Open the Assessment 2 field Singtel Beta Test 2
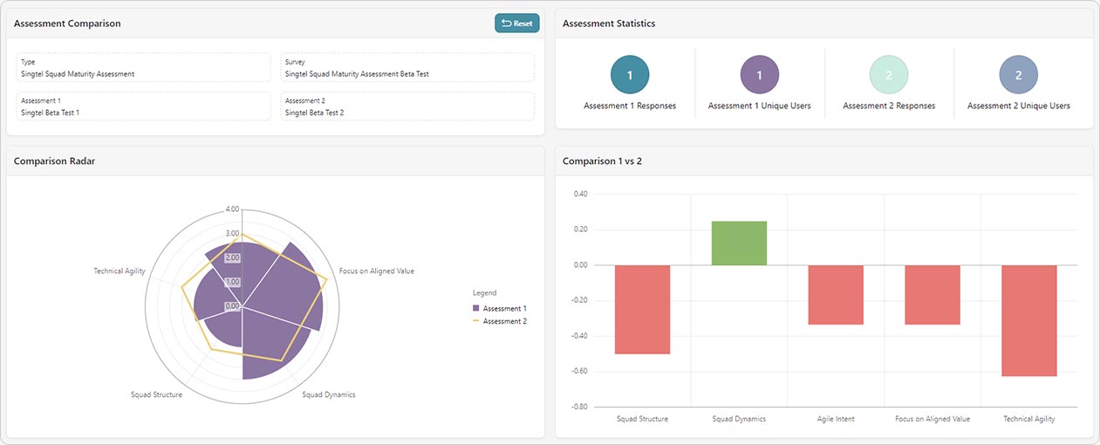The width and height of the screenshot is (1100, 445). tap(407, 106)
